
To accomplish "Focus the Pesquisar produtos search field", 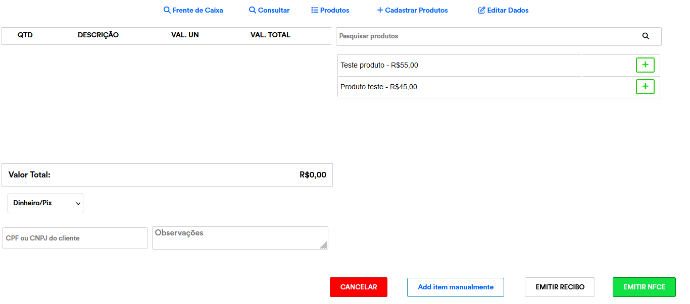I will click(x=485, y=36).
